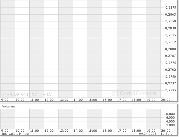The height and width of the screenshot is (137, 179).
Task: Click 9:00 on the Volumen chart time axis
Action: (x=5, y=131)
